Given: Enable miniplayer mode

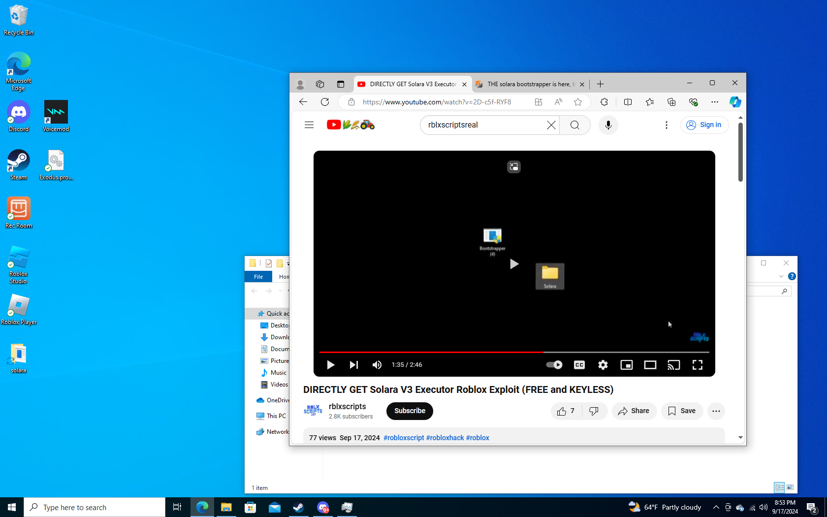Looking at the screenshot, I should click(627, 365).
